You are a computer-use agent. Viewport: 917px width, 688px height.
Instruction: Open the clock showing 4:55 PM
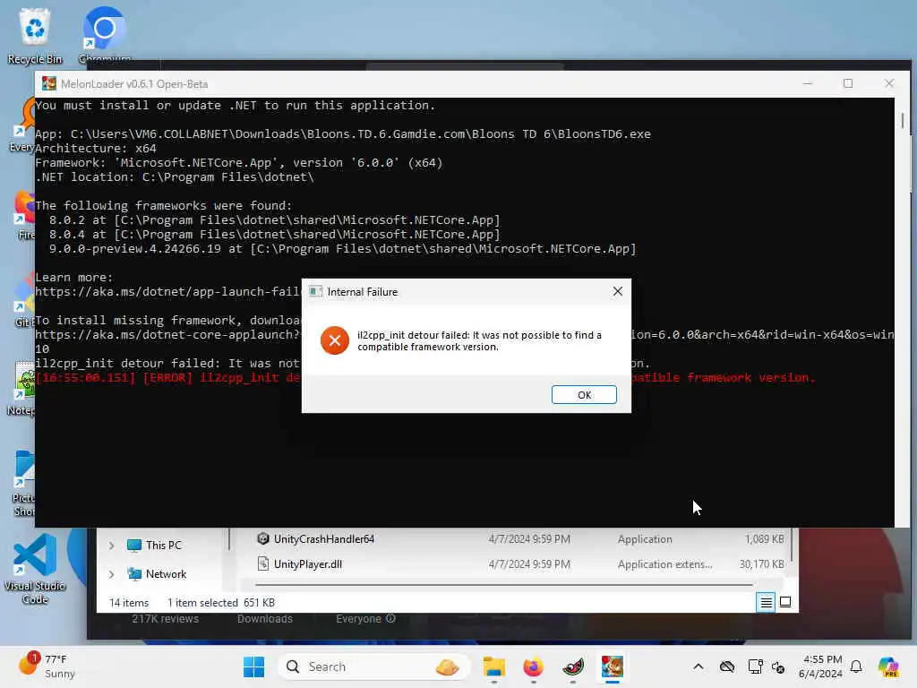pos(821,666)
